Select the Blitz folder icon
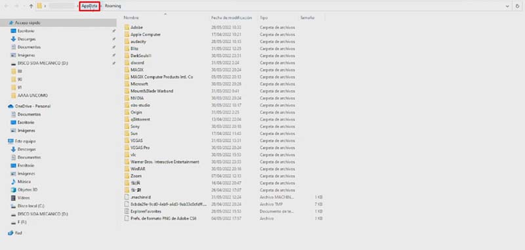Image resolution: width=525 pixels, height=250 pixels. [x=127, y=49]
